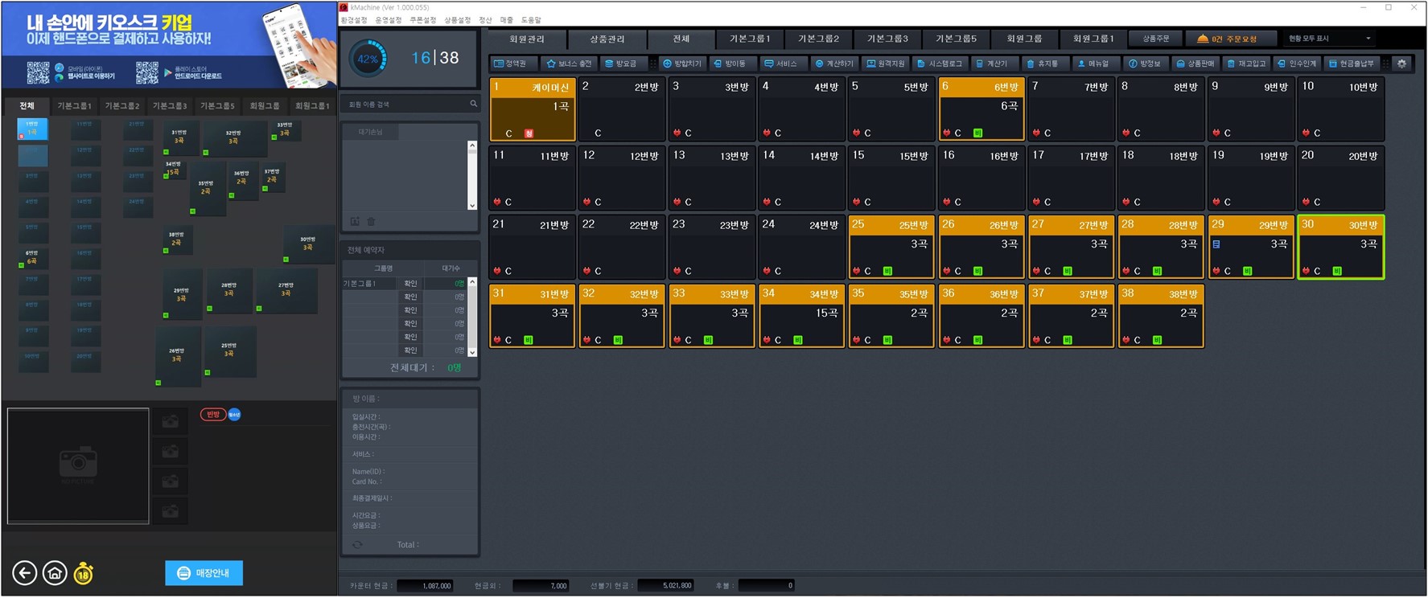
Task: Toggle the blue 청소년 badge
Action: point(234,415)
